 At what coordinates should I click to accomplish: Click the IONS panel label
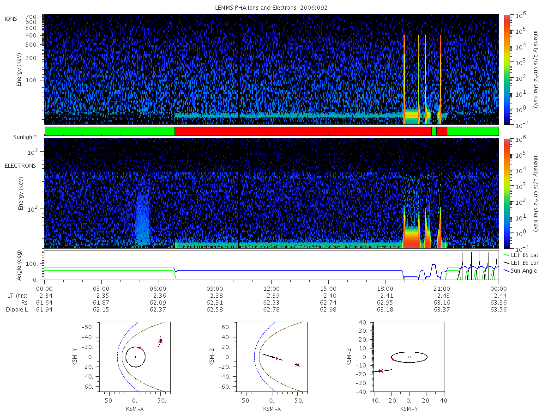(x=11, y=18)
